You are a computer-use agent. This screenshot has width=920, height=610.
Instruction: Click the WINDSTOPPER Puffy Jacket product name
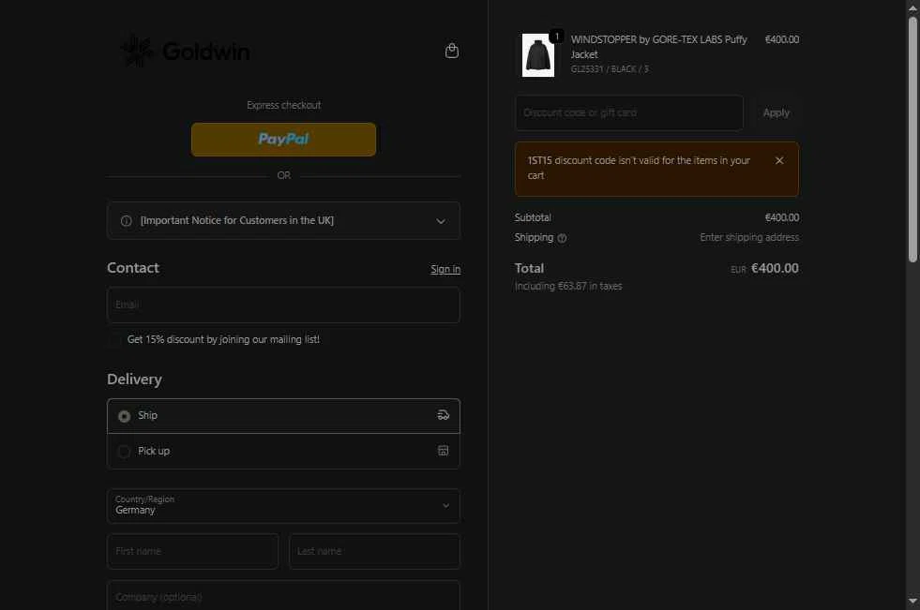(659, 47)
